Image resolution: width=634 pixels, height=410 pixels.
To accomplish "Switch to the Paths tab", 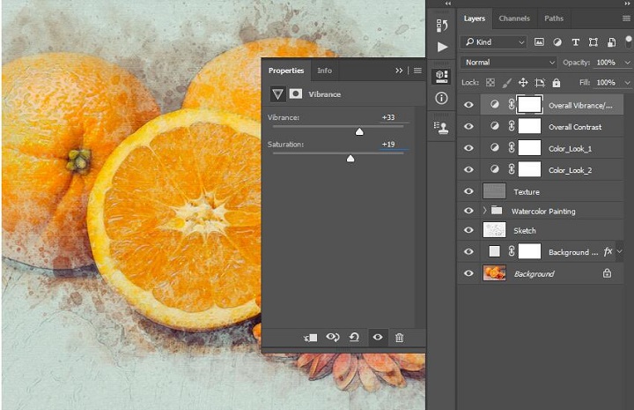I will point(554,19).
